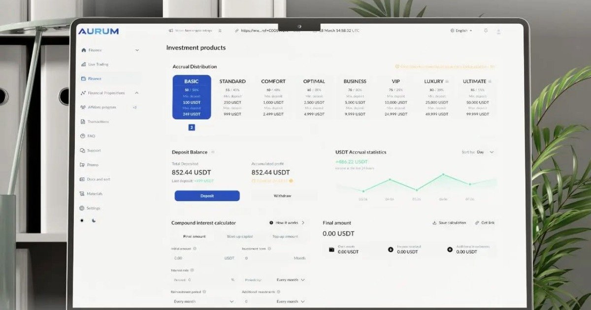The height and width of the screenshot is (310, 591).
Task: Select the Live Trading sidebar icon
Action: coord(84,64)
